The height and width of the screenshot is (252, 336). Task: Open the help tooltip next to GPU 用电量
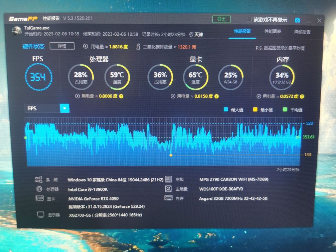pyautogui.click(x=217, y=96)
